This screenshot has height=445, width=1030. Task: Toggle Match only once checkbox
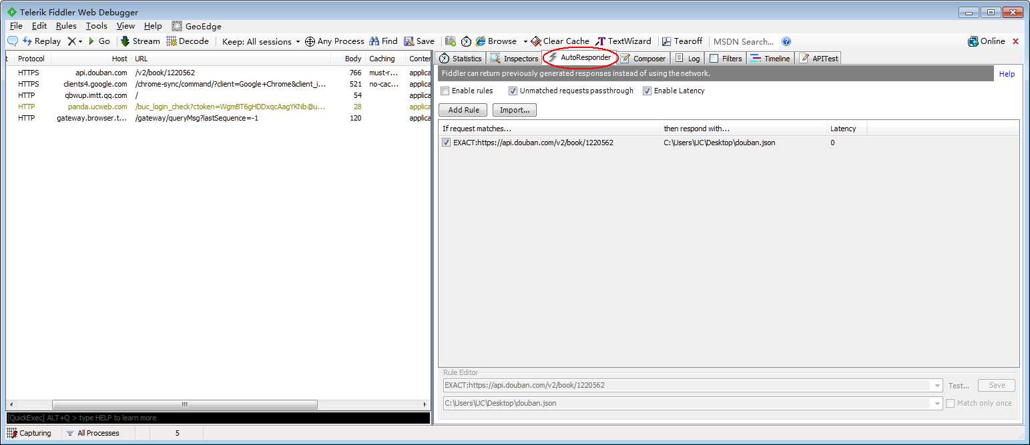[x=950, y=403]
